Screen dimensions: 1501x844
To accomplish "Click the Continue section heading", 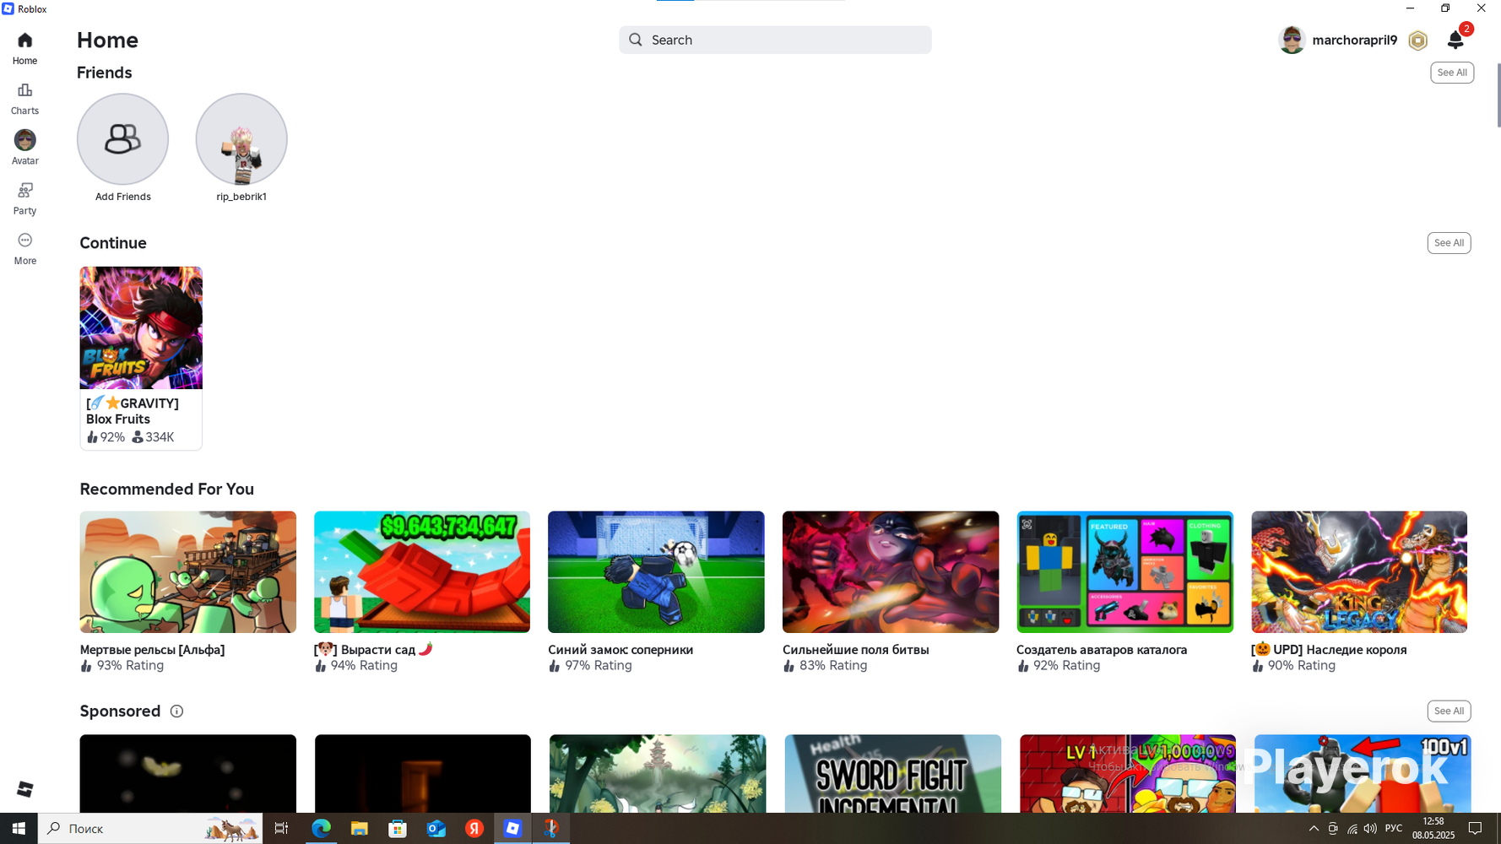I will point(113,243).
